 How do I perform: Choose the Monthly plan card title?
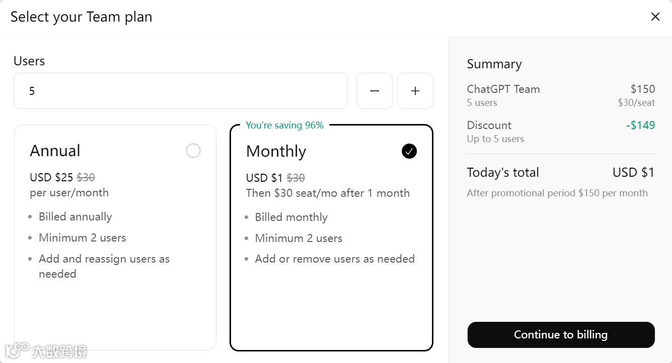276,151
